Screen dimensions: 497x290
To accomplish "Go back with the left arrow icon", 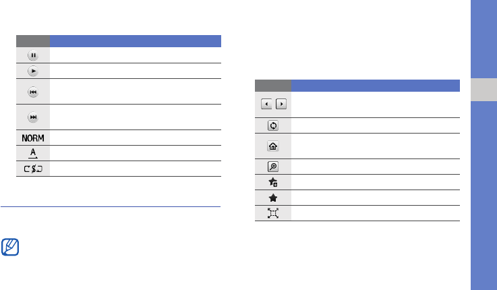I will click(x=267, y=105).
